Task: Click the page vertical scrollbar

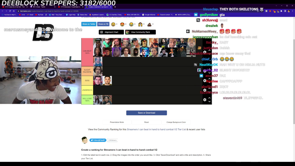Action: tap(294, 81)
